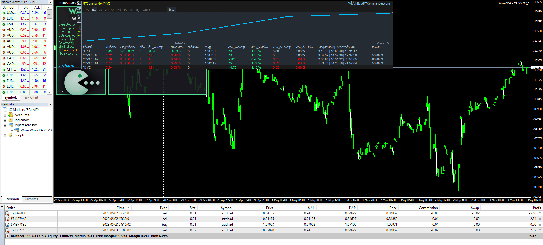
Task: Click the smiley face EA status icon
Action: coord(528,3)
